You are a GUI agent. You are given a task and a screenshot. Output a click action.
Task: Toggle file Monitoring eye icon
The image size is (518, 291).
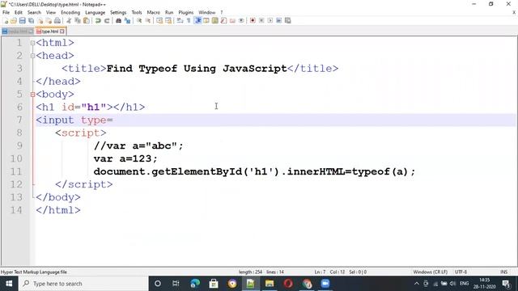(x=241, y=21)
